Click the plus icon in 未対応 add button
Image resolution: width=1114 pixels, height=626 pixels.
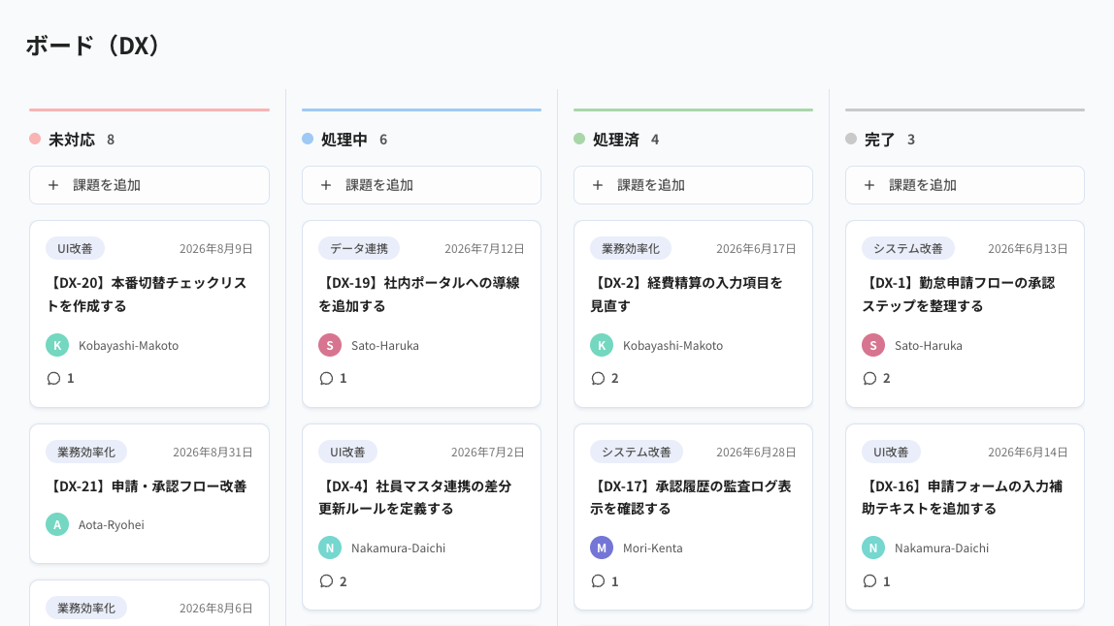tap(53, 185)
